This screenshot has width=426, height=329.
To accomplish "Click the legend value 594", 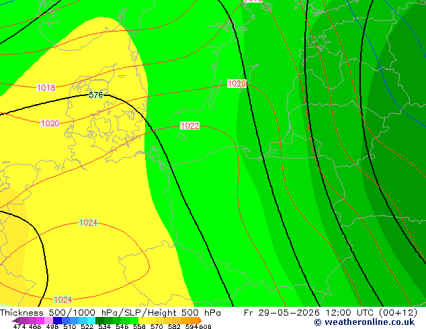I will (x=191, y=326).
